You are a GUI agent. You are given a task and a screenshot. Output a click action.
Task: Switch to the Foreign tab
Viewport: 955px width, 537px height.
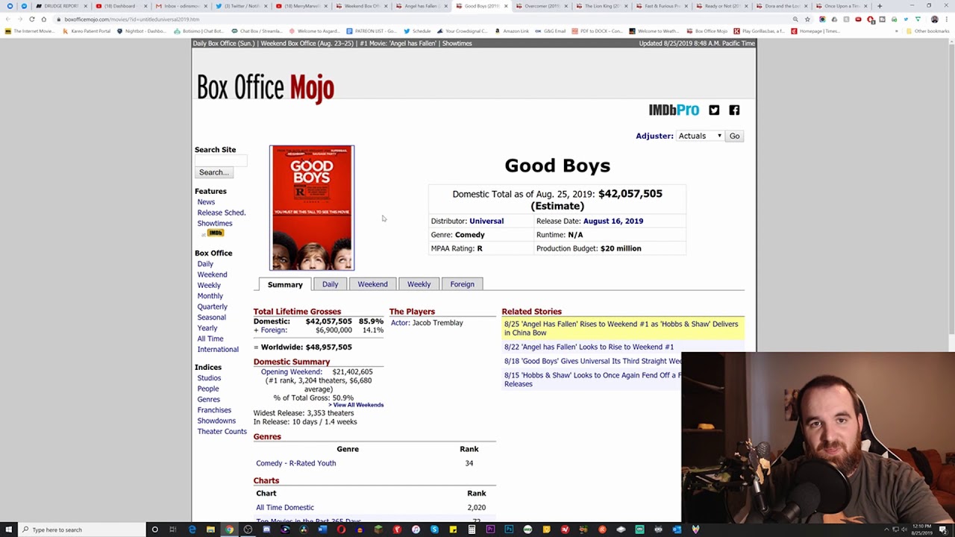pyautogui.click(x=462, y=284)
